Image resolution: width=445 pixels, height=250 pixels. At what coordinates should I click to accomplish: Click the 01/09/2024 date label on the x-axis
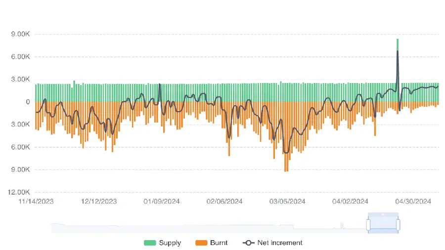coord(162,201)
